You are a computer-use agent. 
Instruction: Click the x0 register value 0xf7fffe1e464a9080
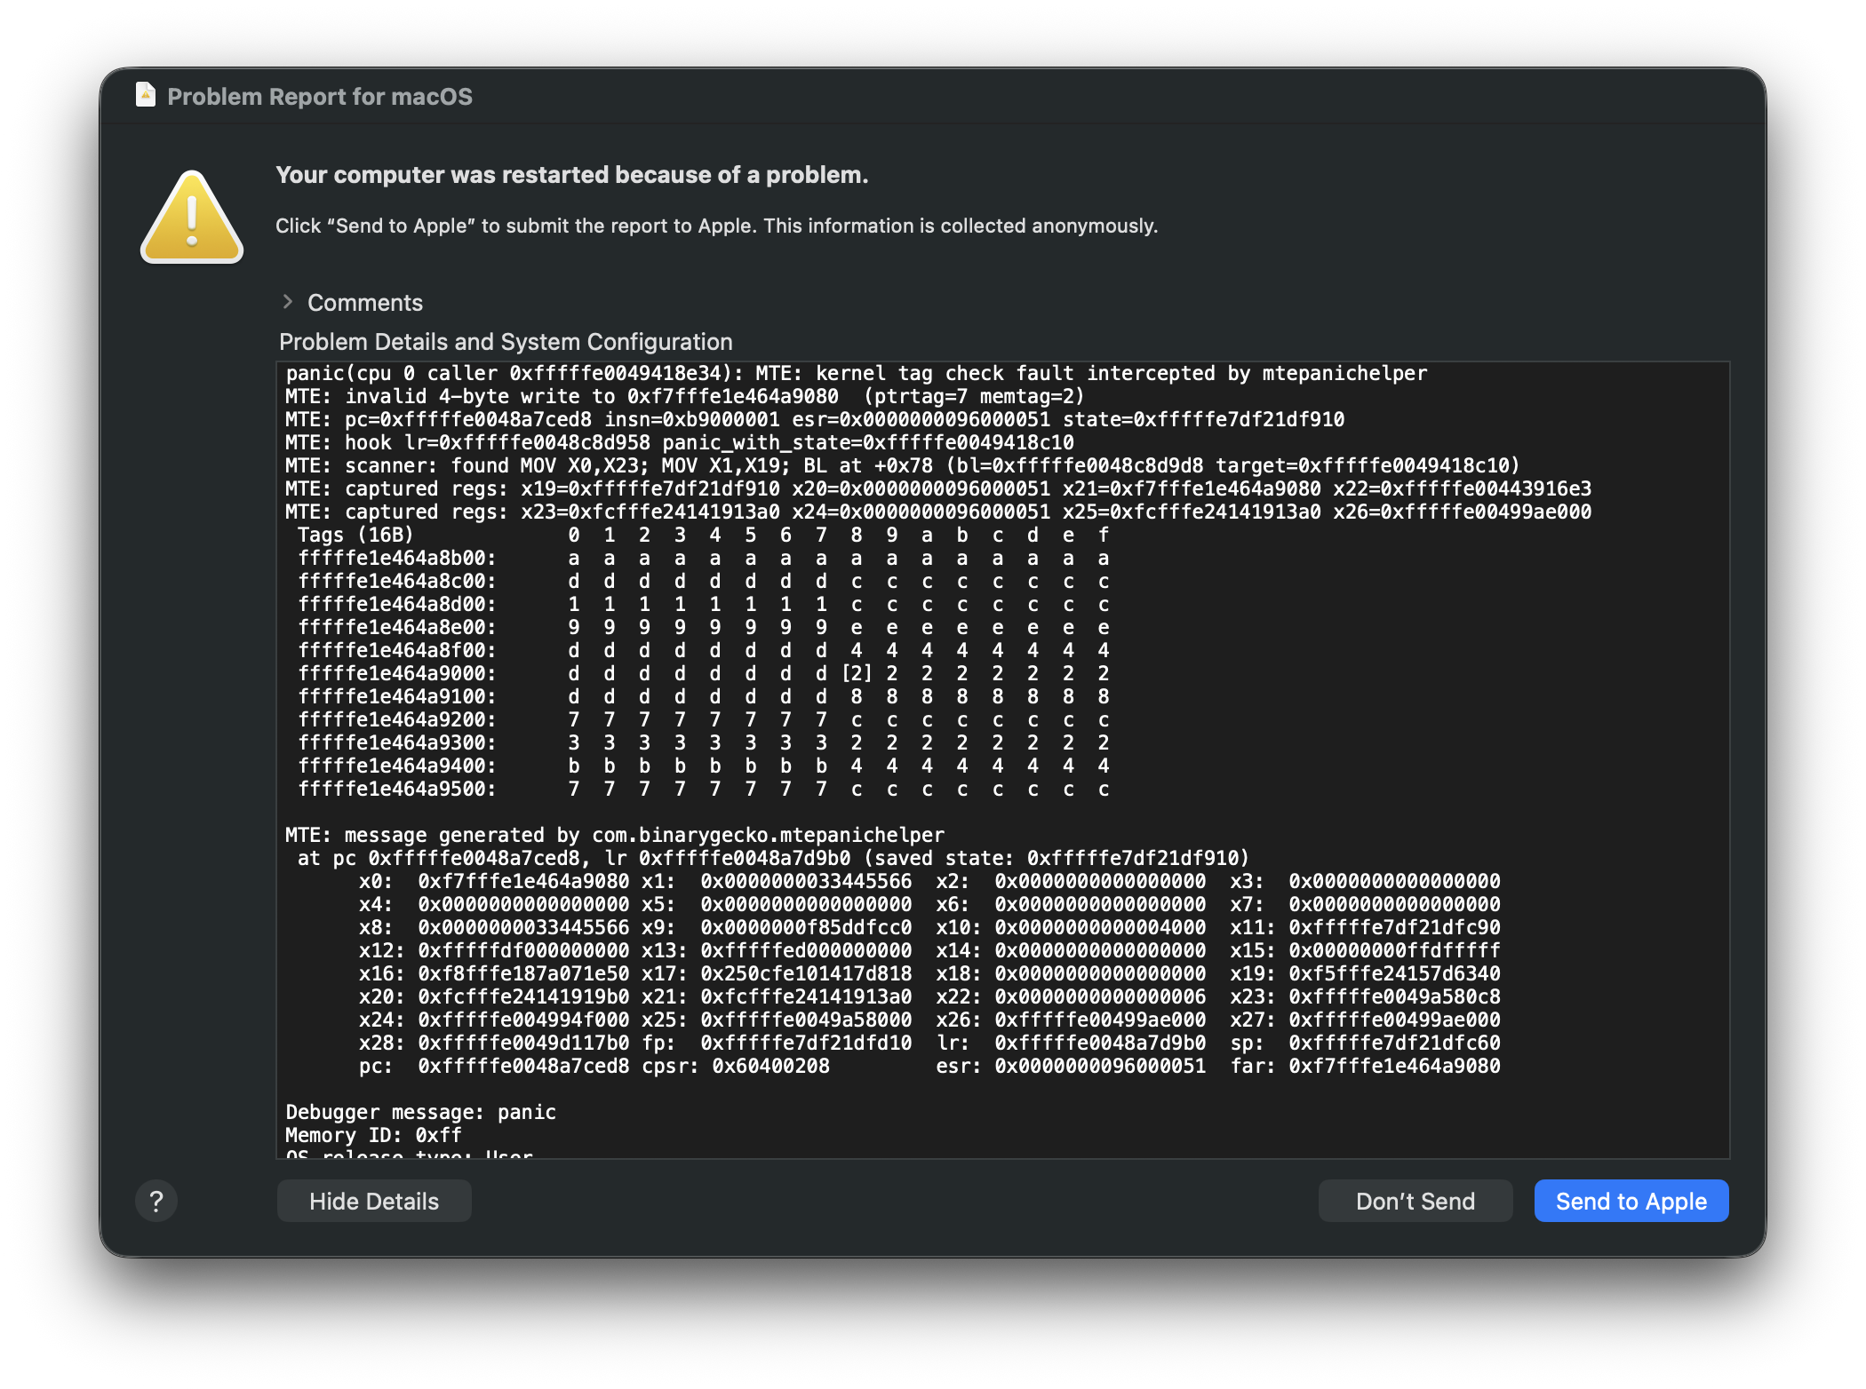tap(523, 882)
